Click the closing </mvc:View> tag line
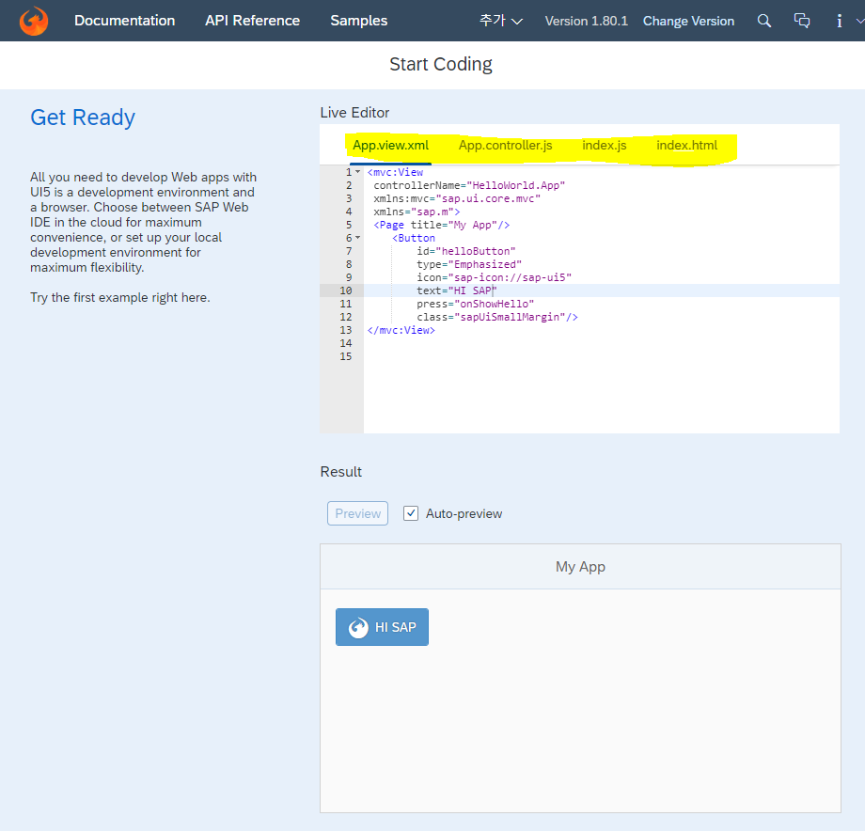The width and height of the screenshot is (865, 832). pos(401,331)
